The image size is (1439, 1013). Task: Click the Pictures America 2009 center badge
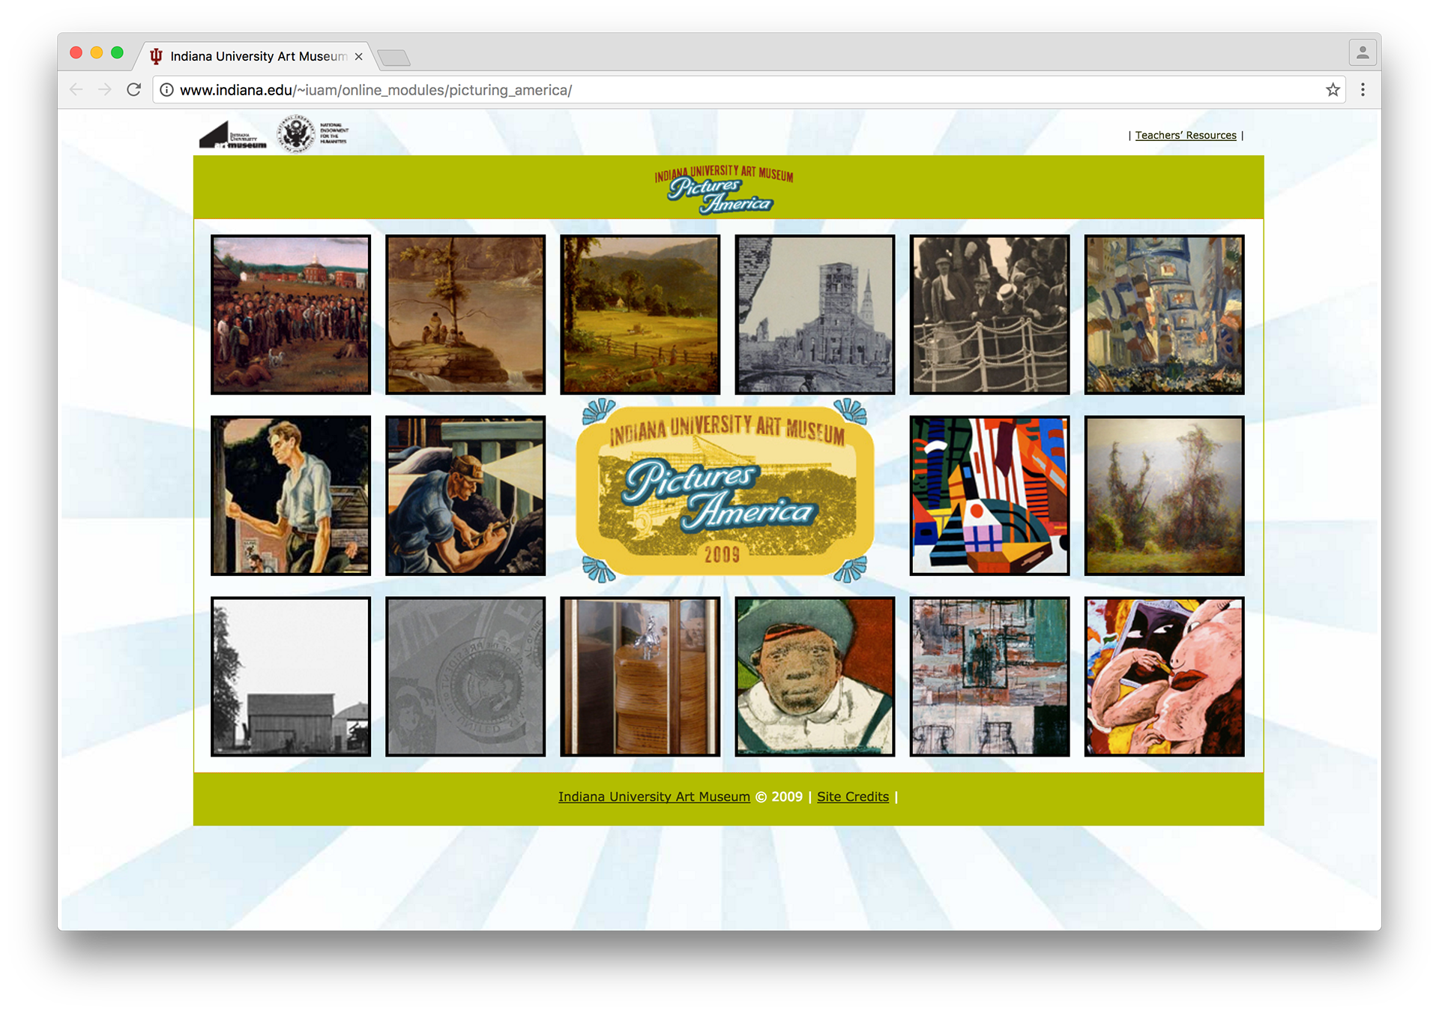[x=724, y=492]
